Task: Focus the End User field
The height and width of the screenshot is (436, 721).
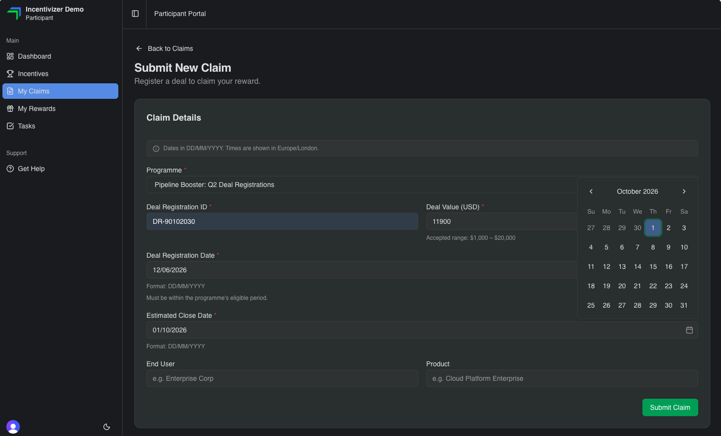Action: click(x=282, y=378)
